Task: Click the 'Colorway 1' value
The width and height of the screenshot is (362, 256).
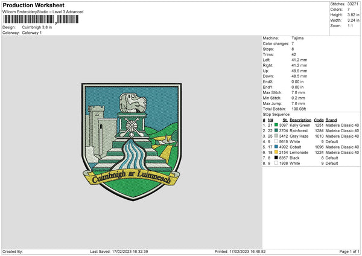Action: point(32,33)
